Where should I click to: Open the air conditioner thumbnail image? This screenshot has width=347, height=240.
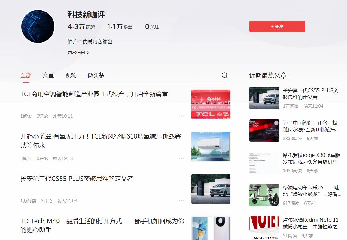(211, 147)
